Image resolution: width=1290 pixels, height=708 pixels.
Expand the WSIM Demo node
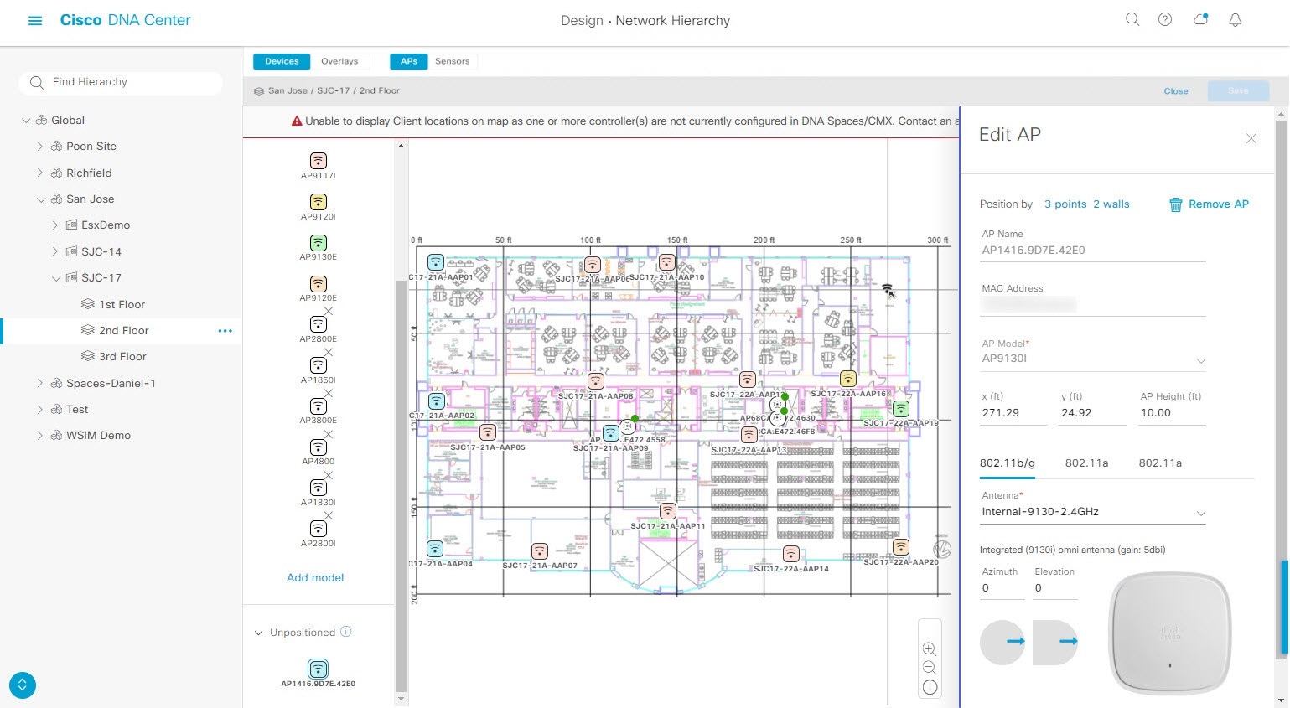(x=40, y=436)
